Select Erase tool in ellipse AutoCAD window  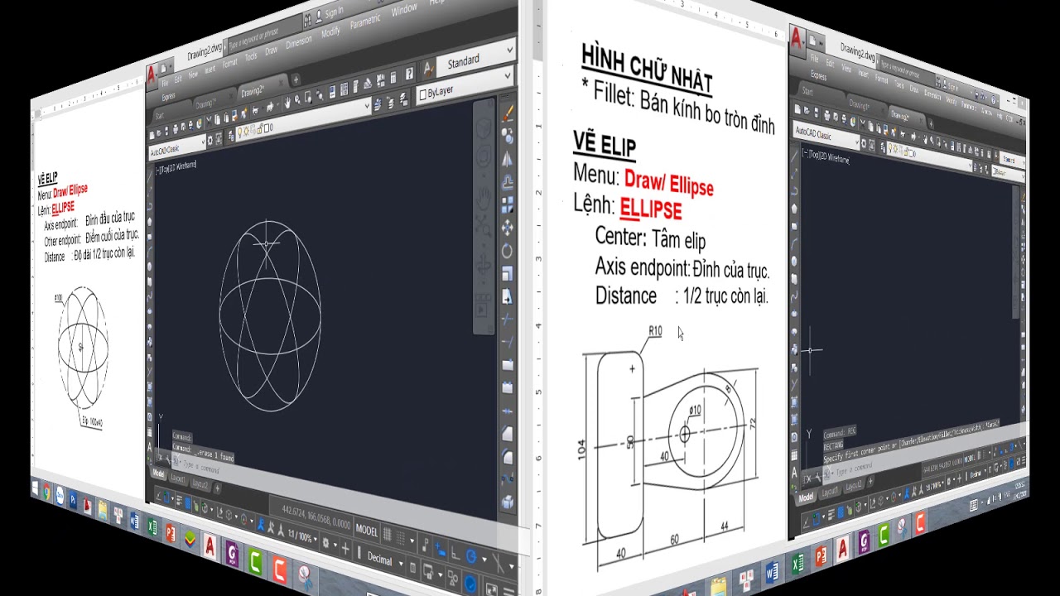508,112
